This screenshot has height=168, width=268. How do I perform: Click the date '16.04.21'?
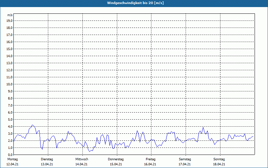(150, 164)
